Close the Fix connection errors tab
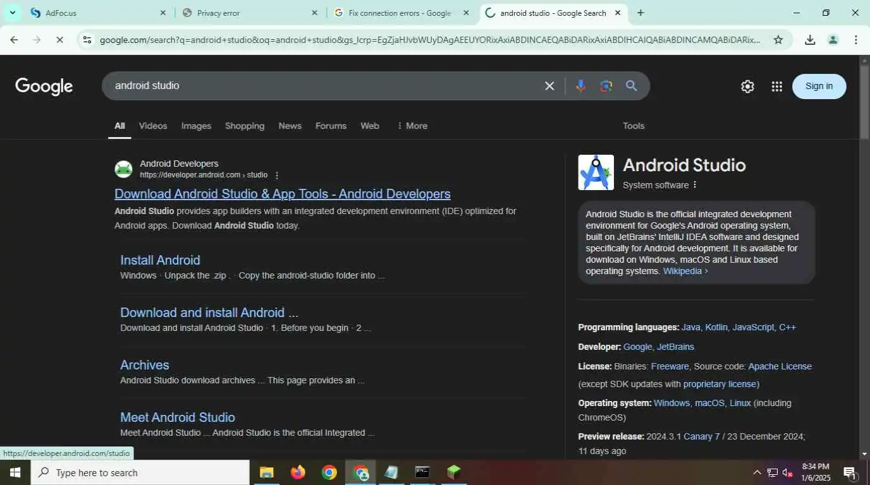Viewport: 870px width, 485px height. [x=466, y=13]
